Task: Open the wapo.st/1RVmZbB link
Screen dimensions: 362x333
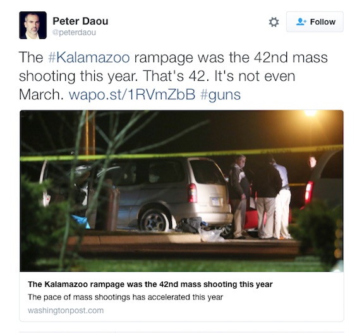Action: coord(132,94)
